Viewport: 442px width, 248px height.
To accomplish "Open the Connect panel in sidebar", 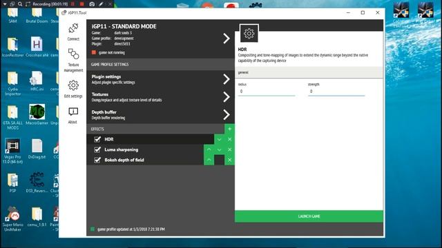I will [x=73, y=32].
